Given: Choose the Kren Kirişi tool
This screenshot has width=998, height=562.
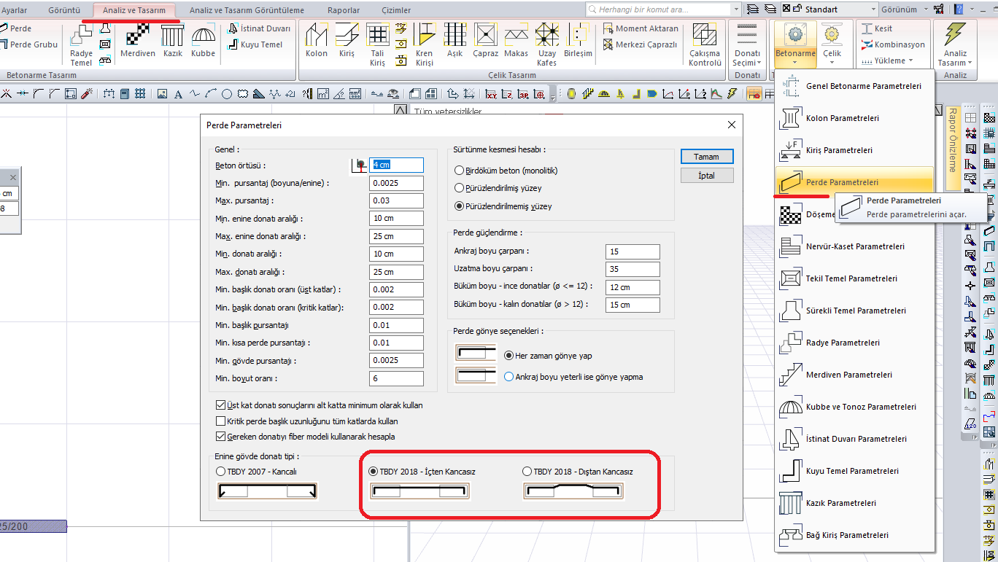Looking at the screenshot, I should click(424, 44).
